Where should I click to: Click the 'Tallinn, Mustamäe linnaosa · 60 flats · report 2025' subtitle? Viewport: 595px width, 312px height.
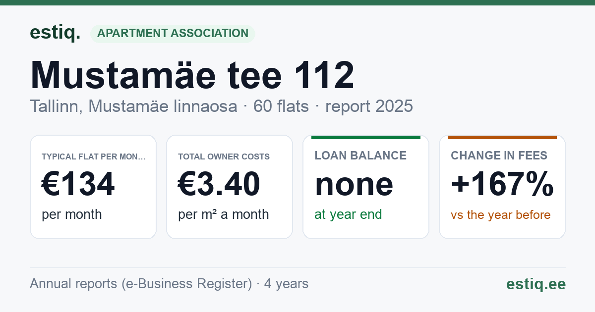[221, 106]
